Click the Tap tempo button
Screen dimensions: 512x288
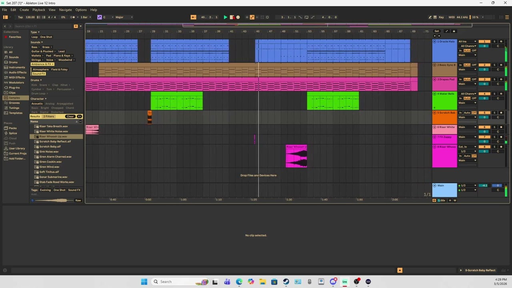click(x=20, y=17)
